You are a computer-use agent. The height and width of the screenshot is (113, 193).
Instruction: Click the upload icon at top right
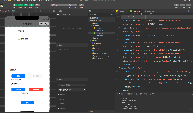176,5
